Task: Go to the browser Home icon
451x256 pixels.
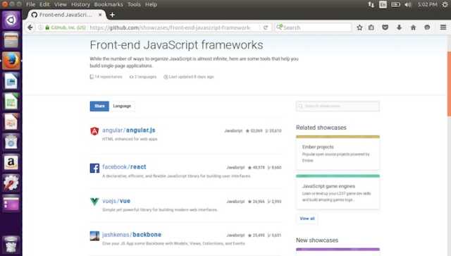Action: (x=414, y=28)
